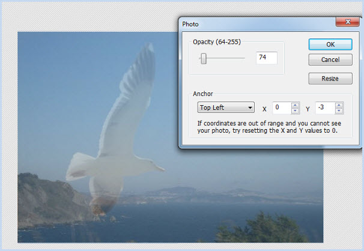Open the Resize option
The height and width of the screenshot is (251, 364).
(330, 79)
